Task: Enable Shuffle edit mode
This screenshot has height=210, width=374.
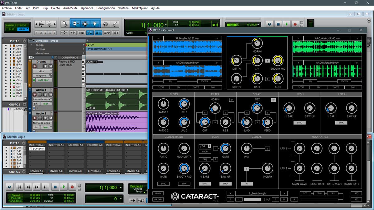Action: pos(11,26)
